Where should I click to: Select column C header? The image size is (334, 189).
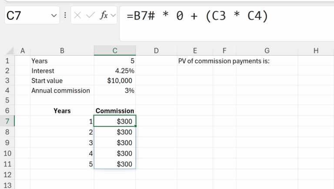[115, 51]
